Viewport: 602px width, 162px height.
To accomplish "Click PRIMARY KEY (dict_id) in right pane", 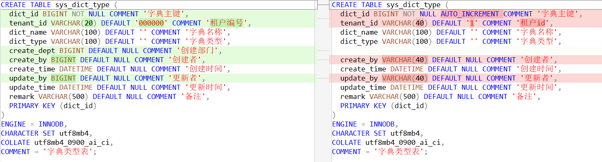I will pos(384,106).
